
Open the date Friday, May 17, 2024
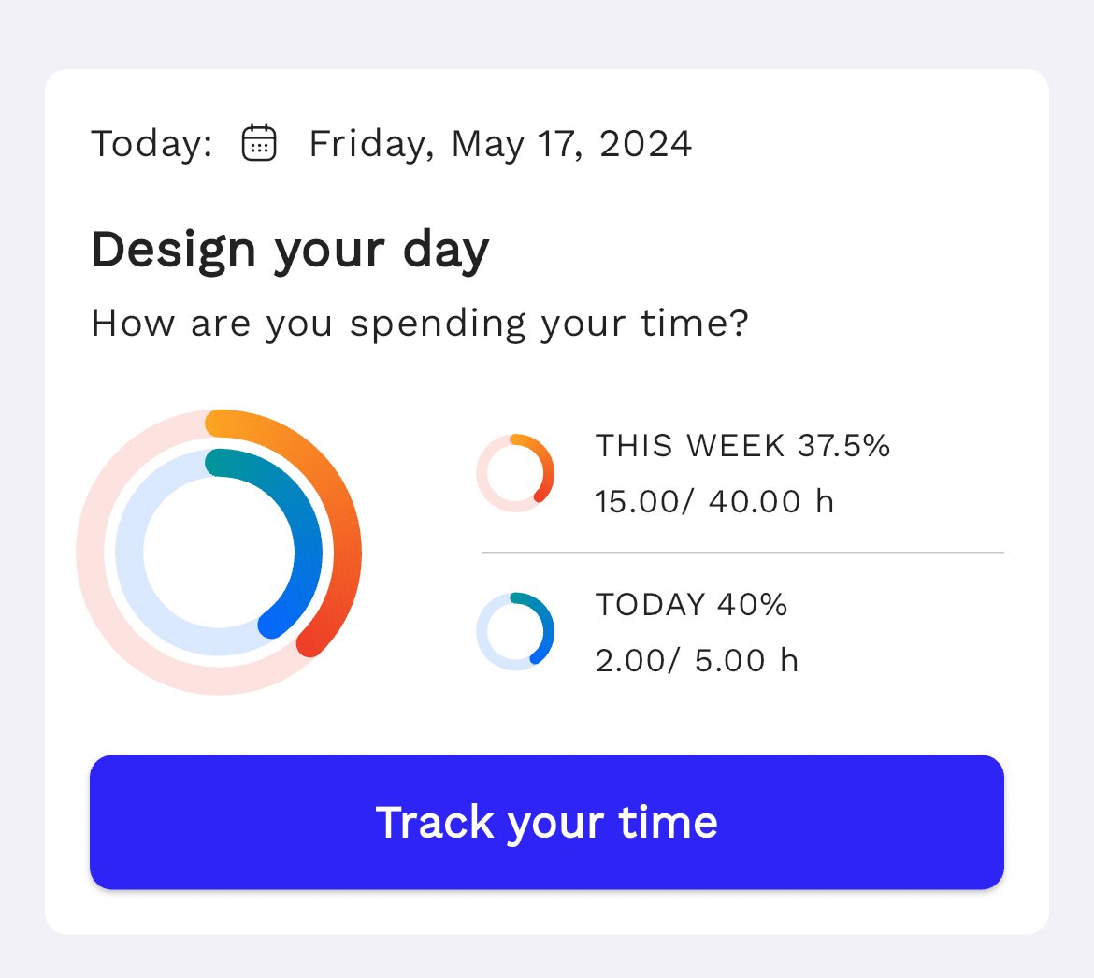pyautogui.click(x=500, y=142)
